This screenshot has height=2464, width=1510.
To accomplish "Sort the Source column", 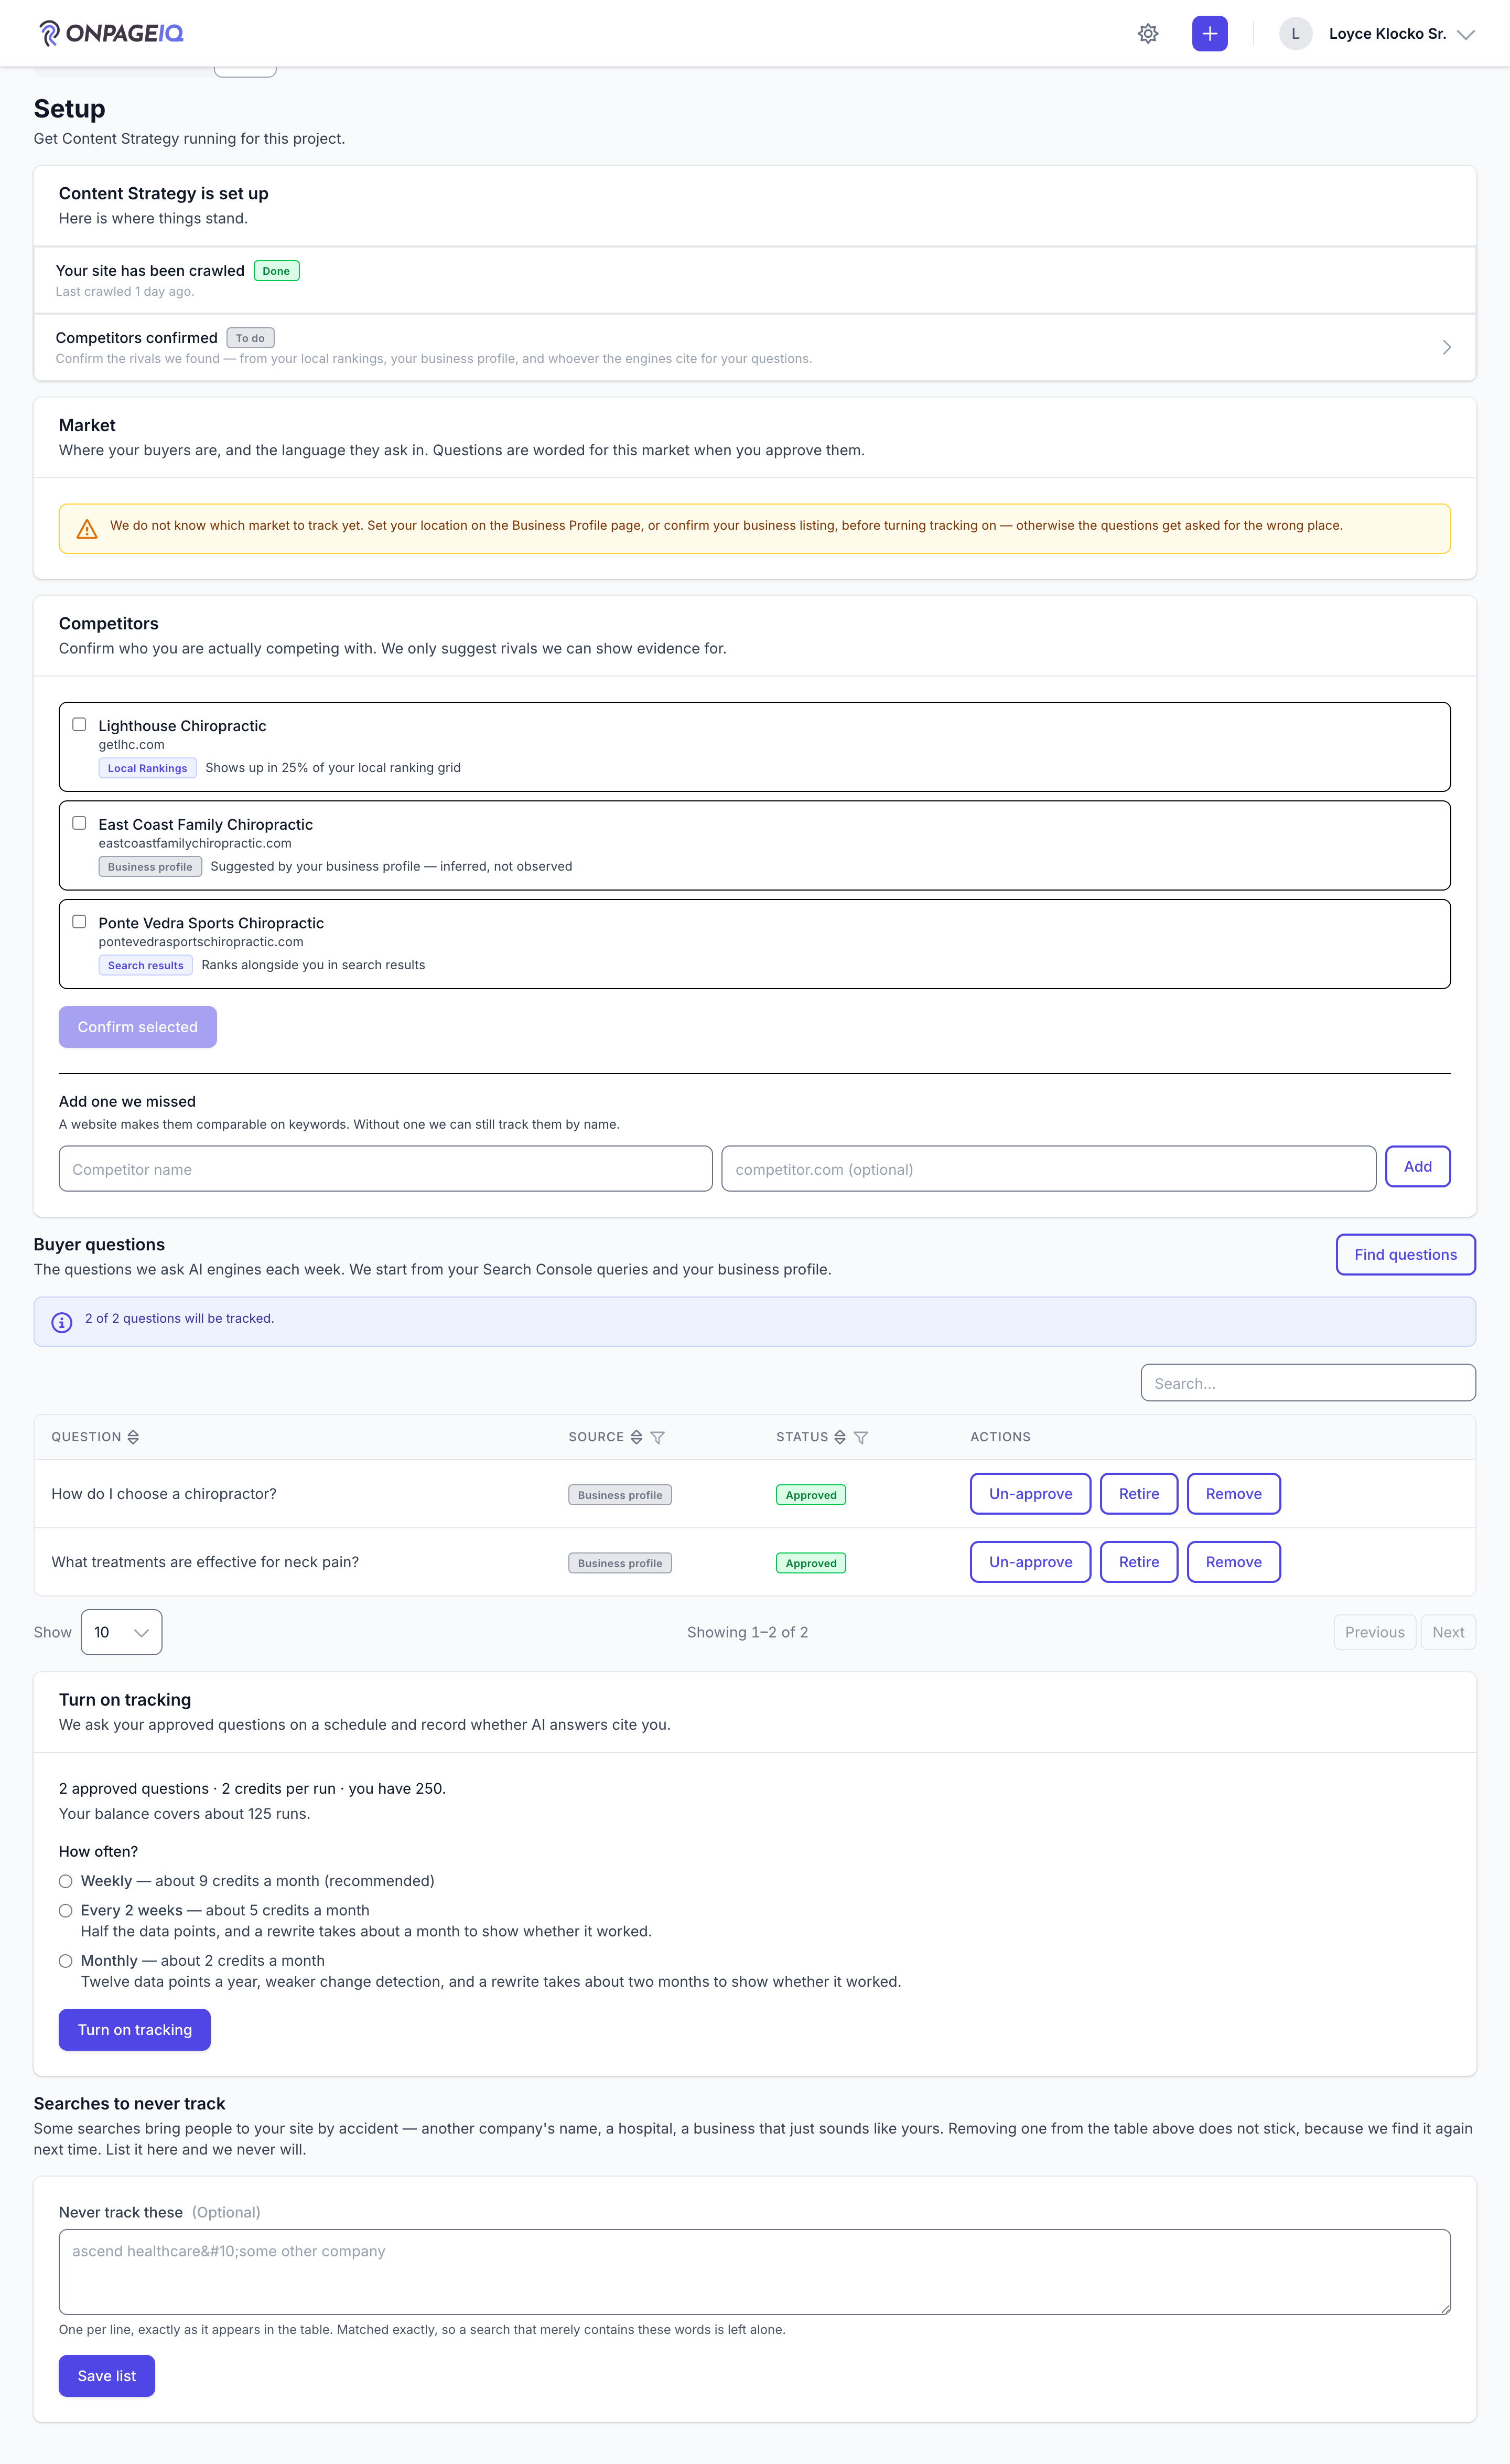I will pos(636,1437).
